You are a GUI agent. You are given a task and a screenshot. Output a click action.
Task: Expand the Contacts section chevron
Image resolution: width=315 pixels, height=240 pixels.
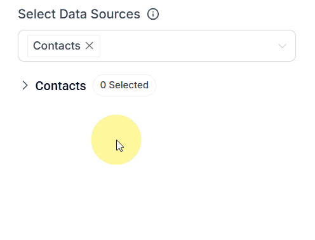coord(25,86)
